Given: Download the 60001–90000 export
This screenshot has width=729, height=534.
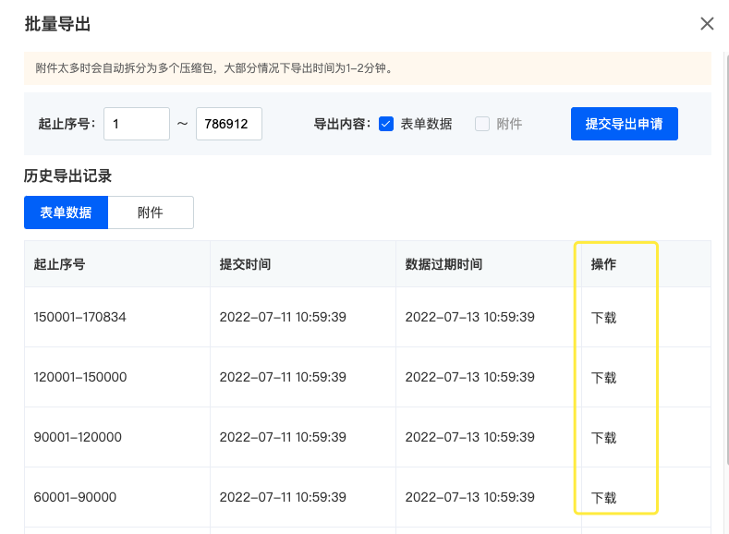Looking at the screenshot, I should click(x=603, y=498).
